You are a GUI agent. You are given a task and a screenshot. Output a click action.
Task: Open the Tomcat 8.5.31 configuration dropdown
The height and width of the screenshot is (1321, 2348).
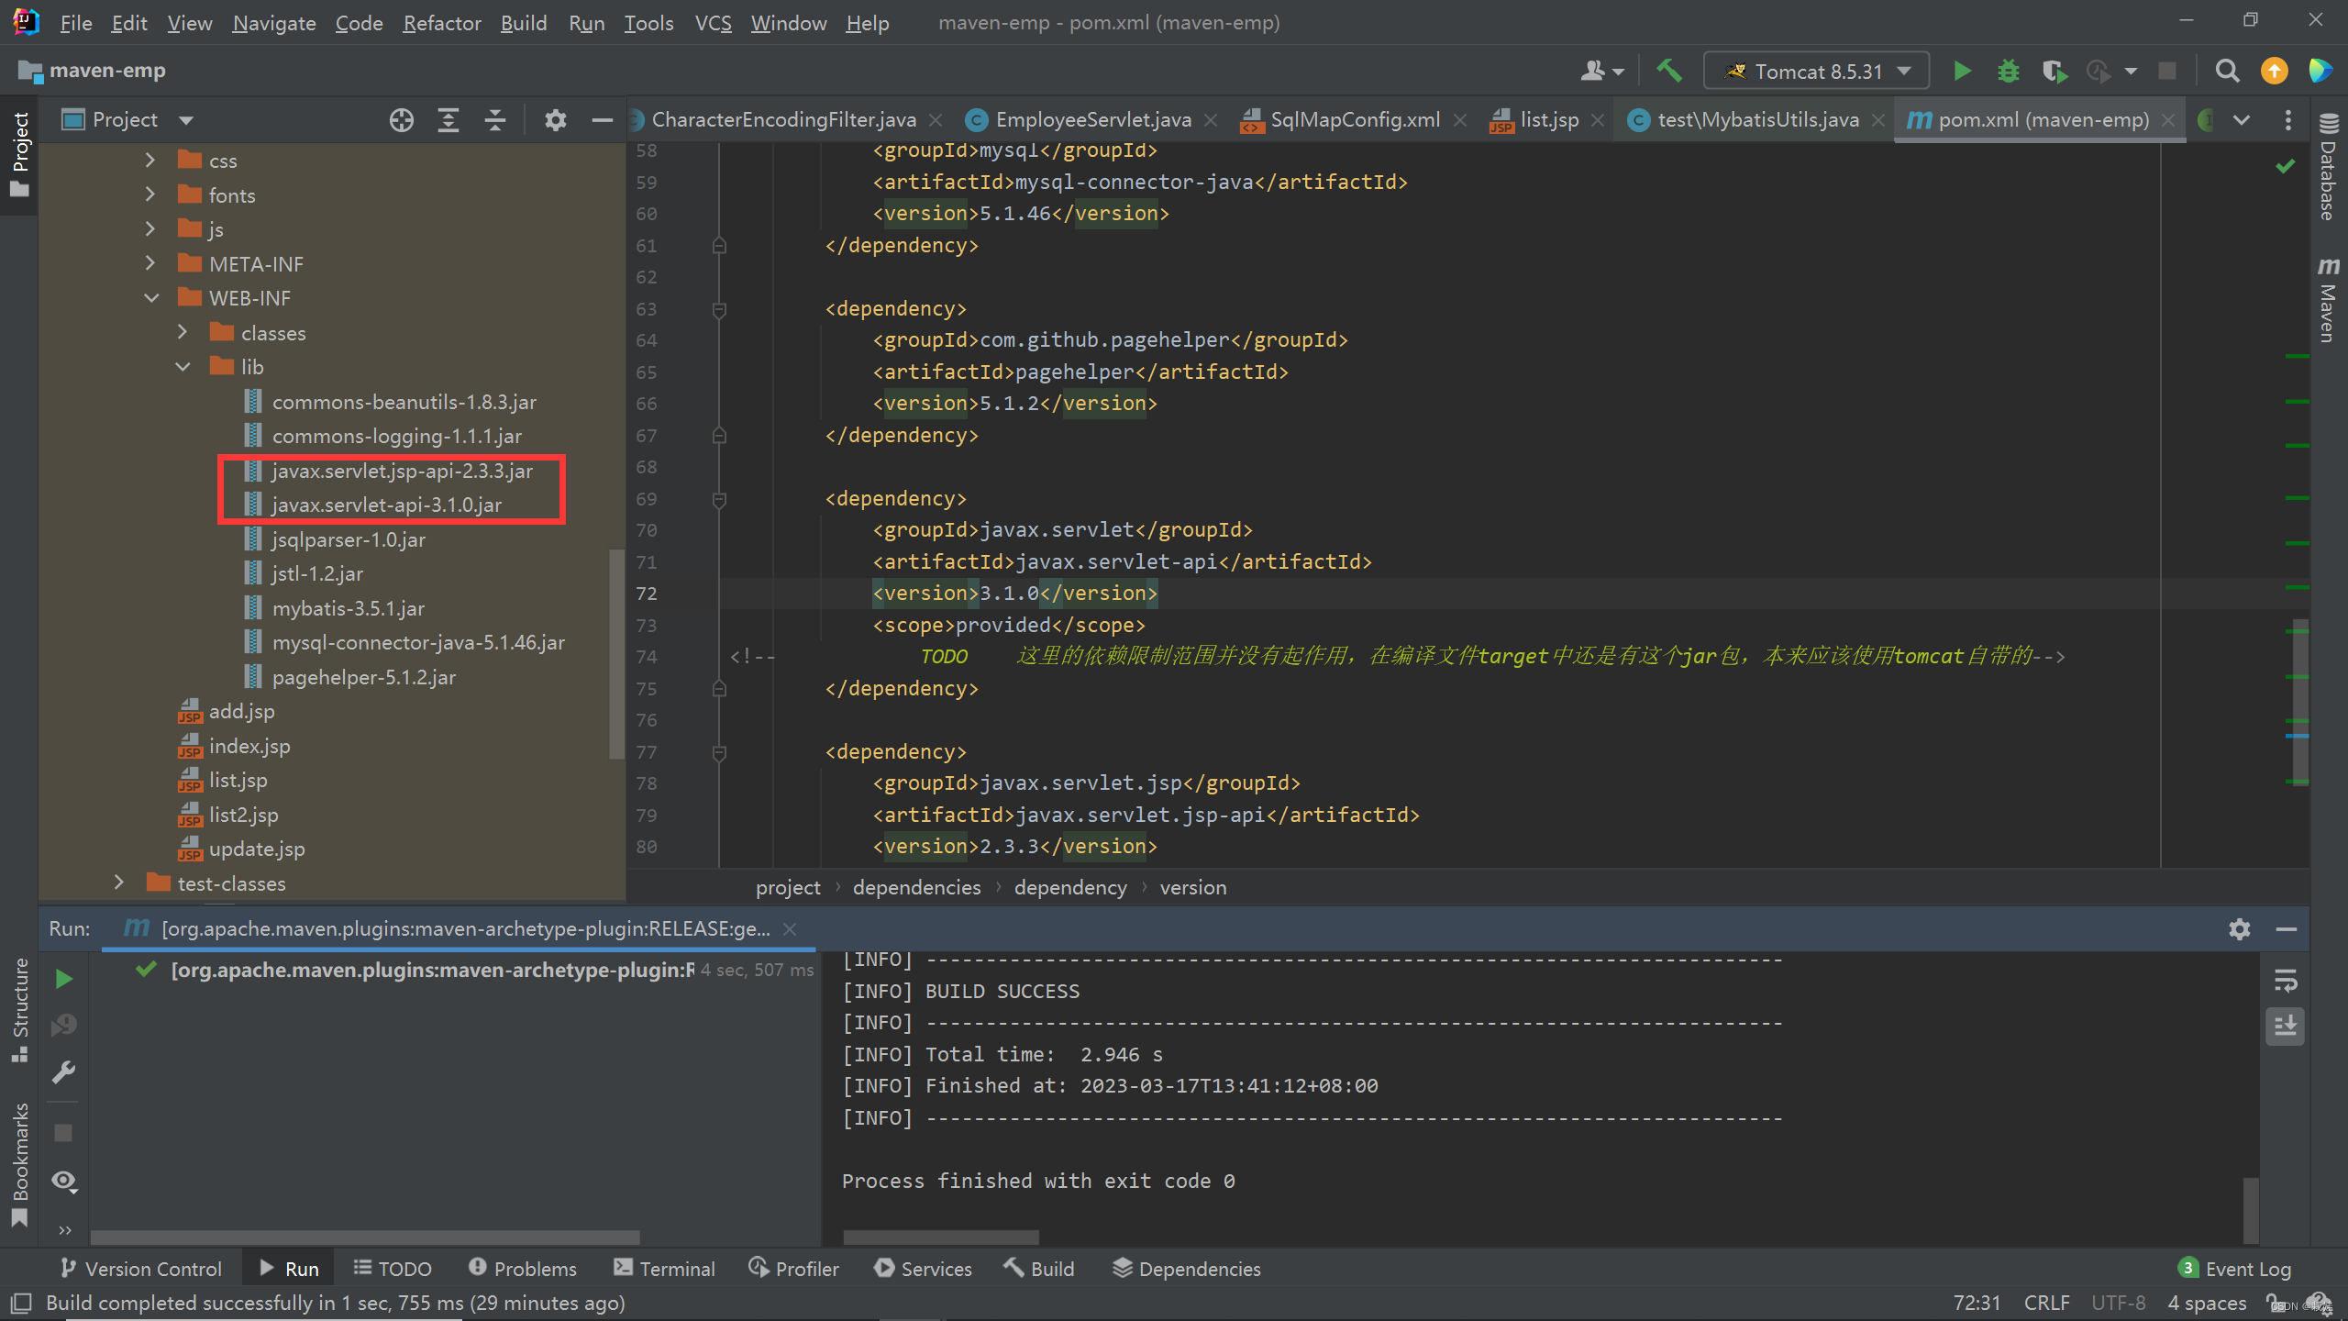(1904, 70)
